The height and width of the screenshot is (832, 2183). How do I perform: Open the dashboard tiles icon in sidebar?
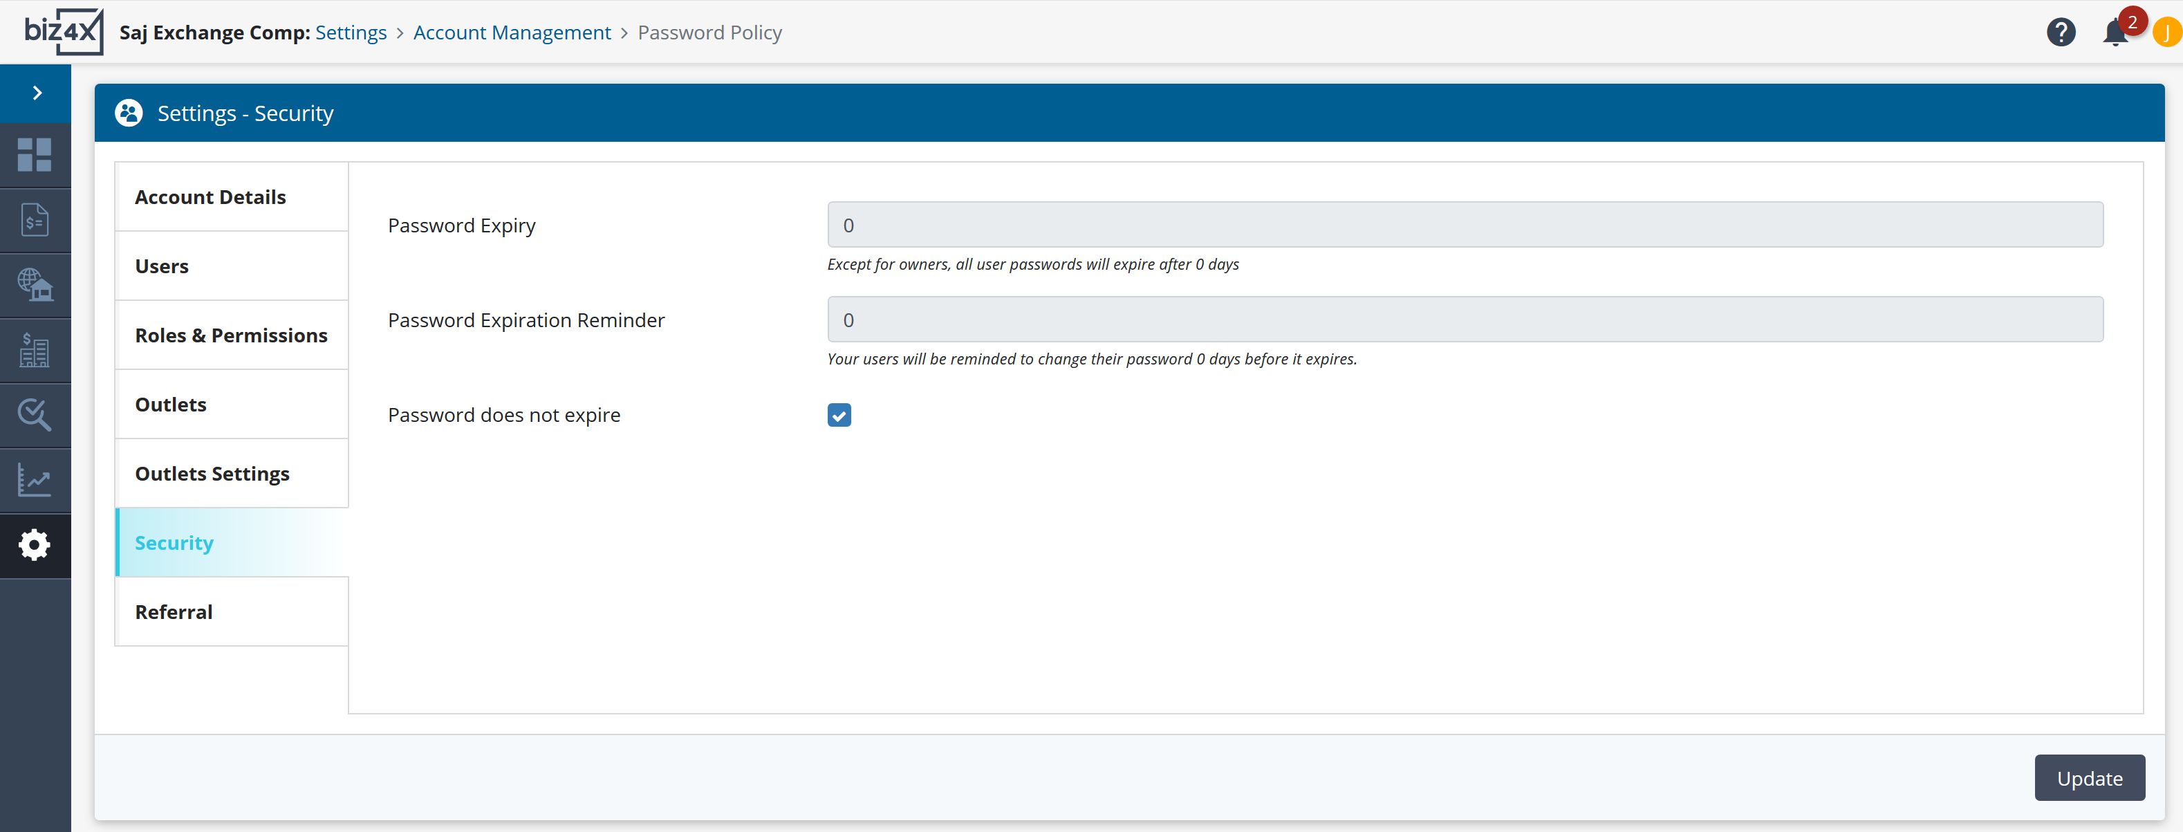pos(35,155)
